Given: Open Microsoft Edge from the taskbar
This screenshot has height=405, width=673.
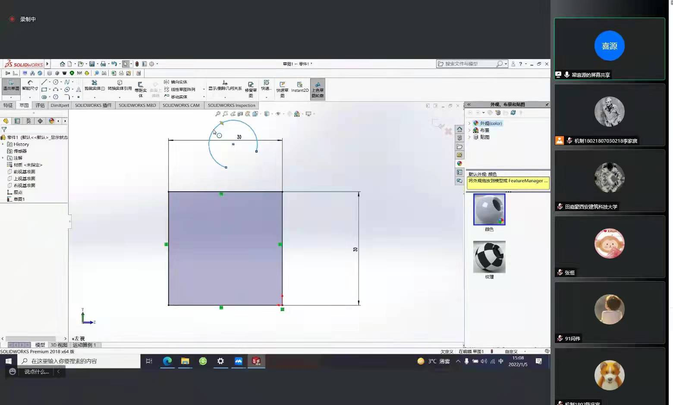Looking at the screenshot, I should 167,361.
